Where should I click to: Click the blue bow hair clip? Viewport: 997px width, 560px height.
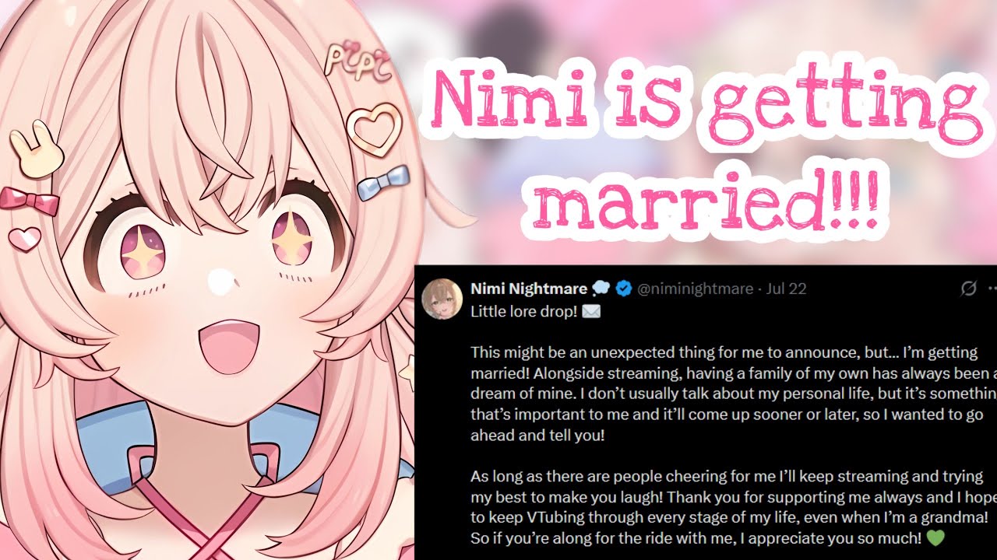pyautogui.click(x=383, y=182)
